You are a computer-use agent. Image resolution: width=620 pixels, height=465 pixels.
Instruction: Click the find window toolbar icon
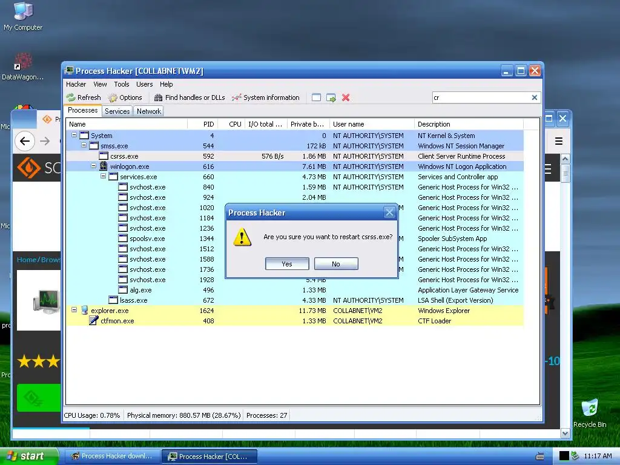[x=316, y=97]
